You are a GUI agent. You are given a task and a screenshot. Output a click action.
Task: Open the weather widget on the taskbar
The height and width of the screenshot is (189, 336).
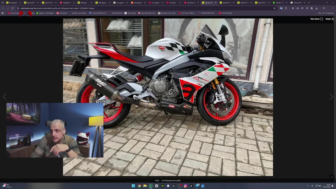(x=7, y=186)
